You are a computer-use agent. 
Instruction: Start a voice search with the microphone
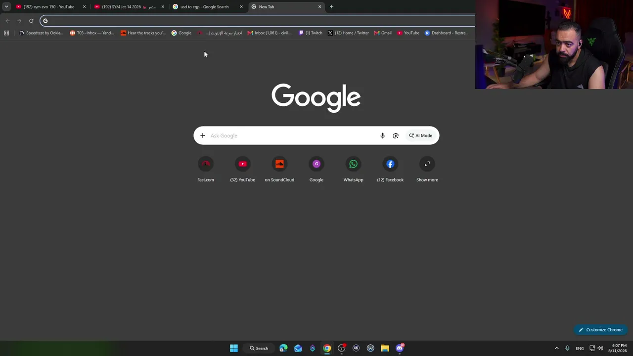click(x=382, y=135)
